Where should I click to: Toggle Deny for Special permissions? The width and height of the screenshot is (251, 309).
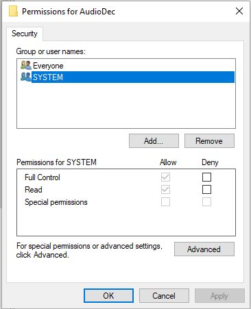(x=206, y=202)
